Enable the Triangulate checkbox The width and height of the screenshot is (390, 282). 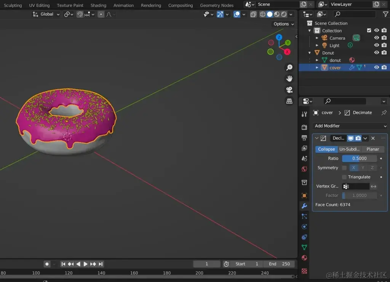(x=344, y=177)
